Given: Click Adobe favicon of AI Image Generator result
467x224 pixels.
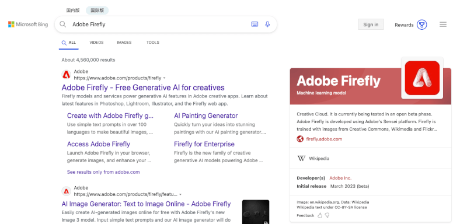Looking at the screenshot, I should click(x=67, y=191).
